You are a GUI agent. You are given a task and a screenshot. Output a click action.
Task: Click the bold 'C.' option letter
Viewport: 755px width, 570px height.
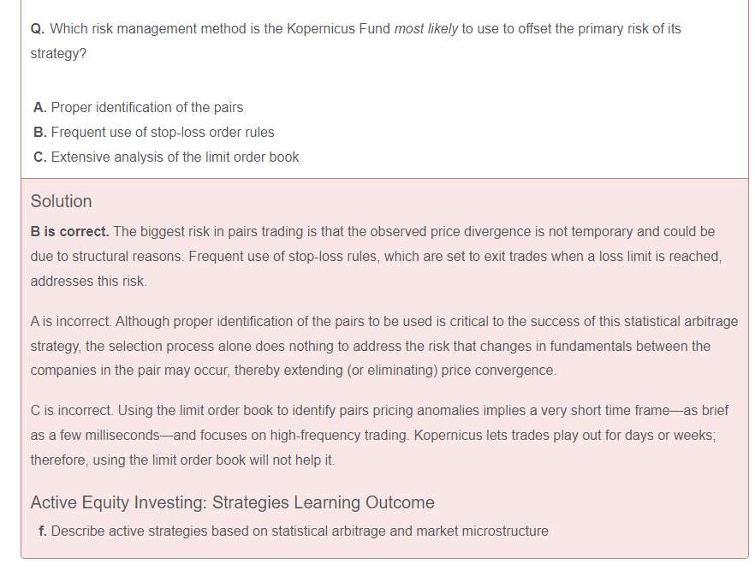coord(40,157)
